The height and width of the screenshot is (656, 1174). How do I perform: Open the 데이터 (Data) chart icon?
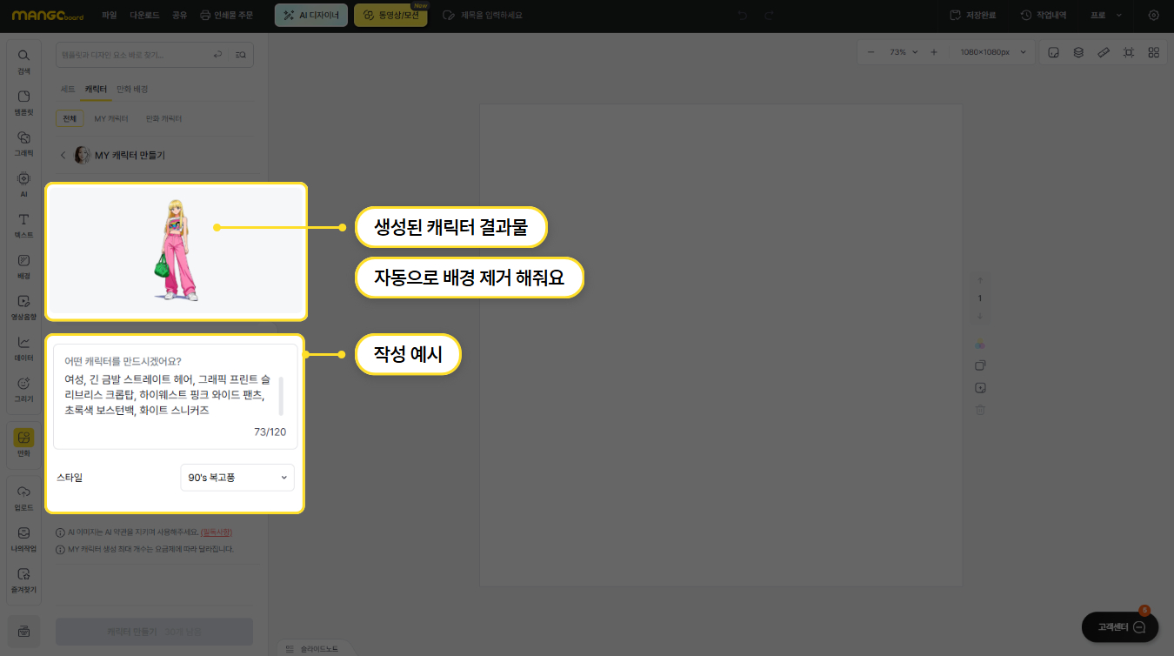[x=23, y=347]
